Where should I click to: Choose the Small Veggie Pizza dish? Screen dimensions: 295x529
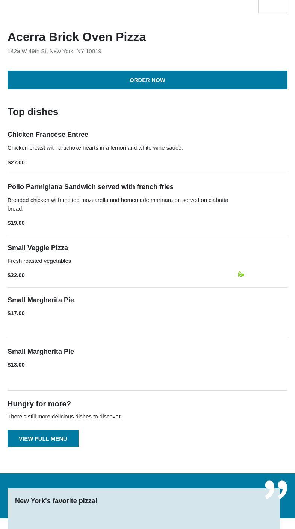click(38, 248)
